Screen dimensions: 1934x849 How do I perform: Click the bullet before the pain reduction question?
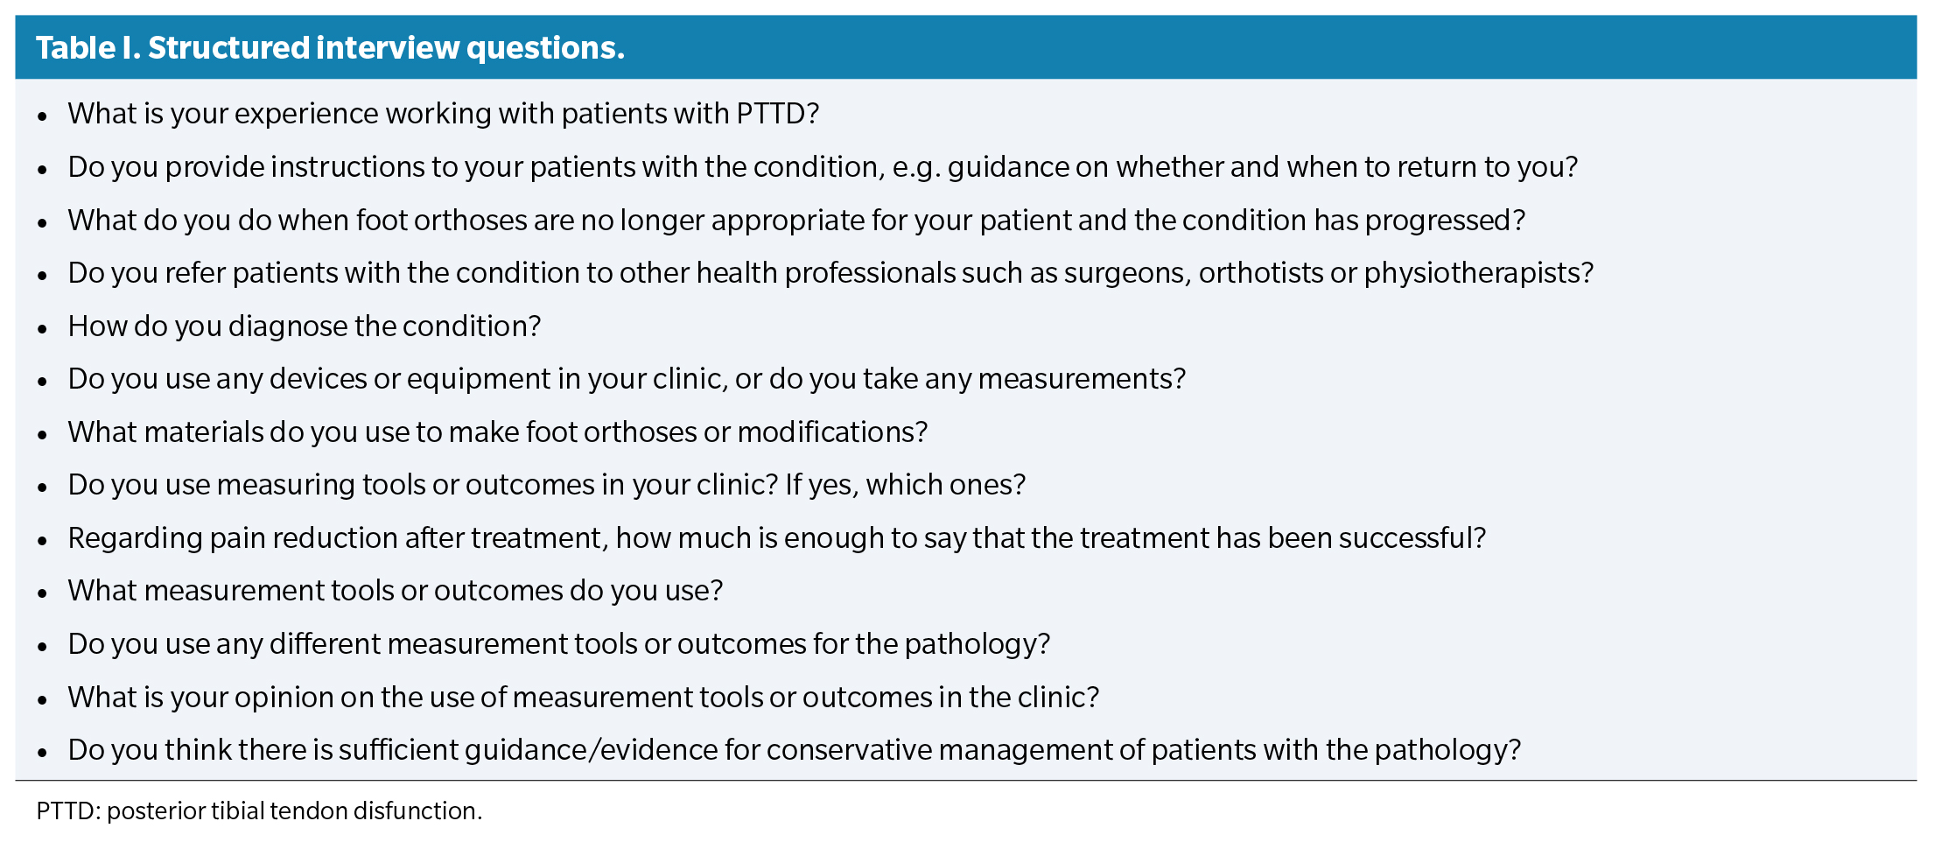click(x=42, y=540)
